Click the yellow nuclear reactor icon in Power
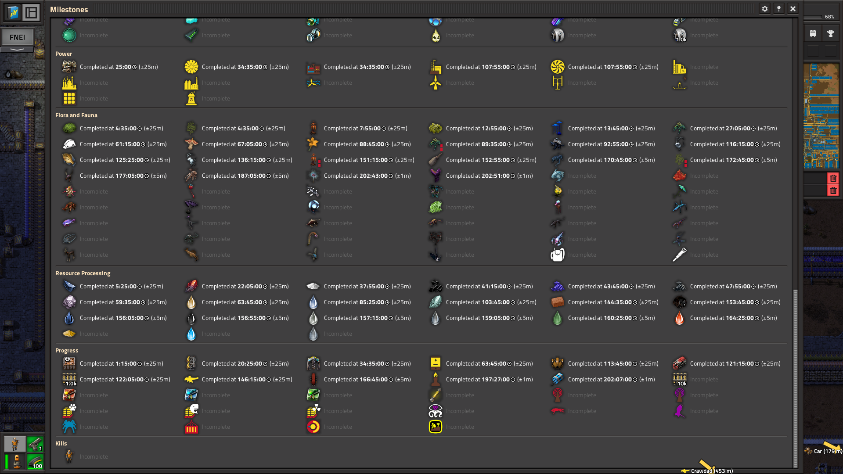This screenshot has width=843, height=474. (191, 98)
